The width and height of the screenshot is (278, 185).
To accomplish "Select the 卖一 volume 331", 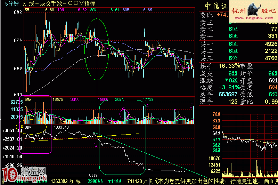I will click(x=272, y=36).
